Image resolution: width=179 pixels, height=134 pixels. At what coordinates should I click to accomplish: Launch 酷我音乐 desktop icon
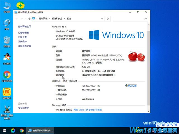(7, 94)
